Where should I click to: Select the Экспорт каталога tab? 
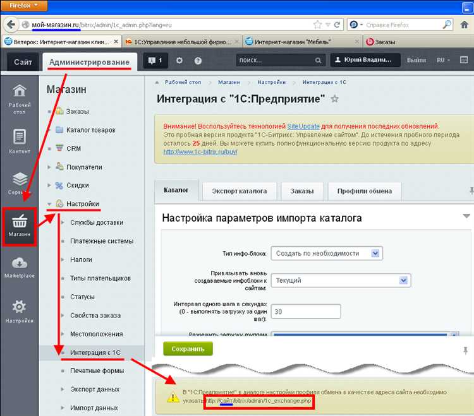(x=240, y=191)
